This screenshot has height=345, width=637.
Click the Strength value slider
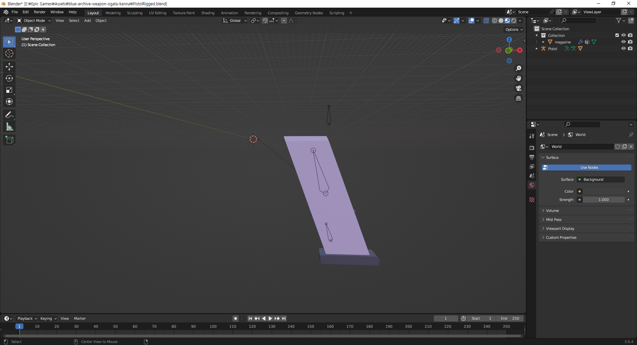click(x=603, y=200)
